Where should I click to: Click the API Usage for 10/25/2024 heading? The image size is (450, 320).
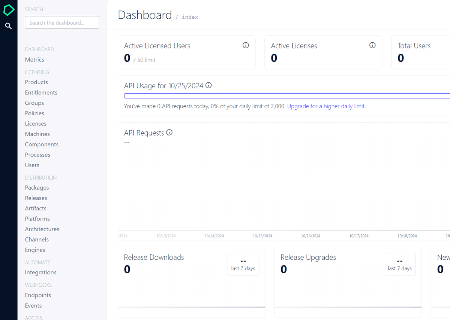click(x=163, y=86)
